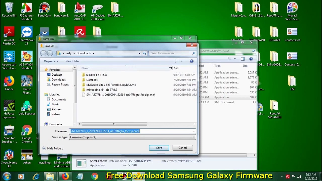
Task: Click the file list horizontal scrollbar
Action: pyautogui.click(x=114, y=124)
